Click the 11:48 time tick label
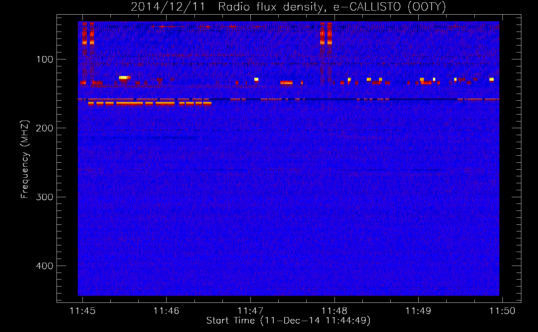 pyautogui.click(x=334, y=311)
